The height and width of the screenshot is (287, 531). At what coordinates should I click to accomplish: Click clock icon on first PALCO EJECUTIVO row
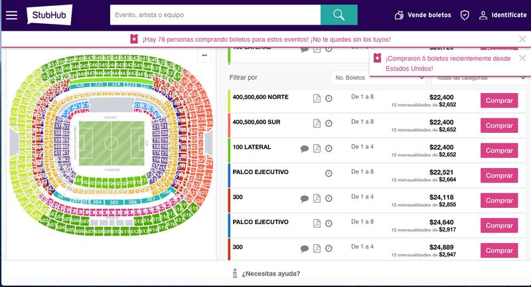(329, 173)
